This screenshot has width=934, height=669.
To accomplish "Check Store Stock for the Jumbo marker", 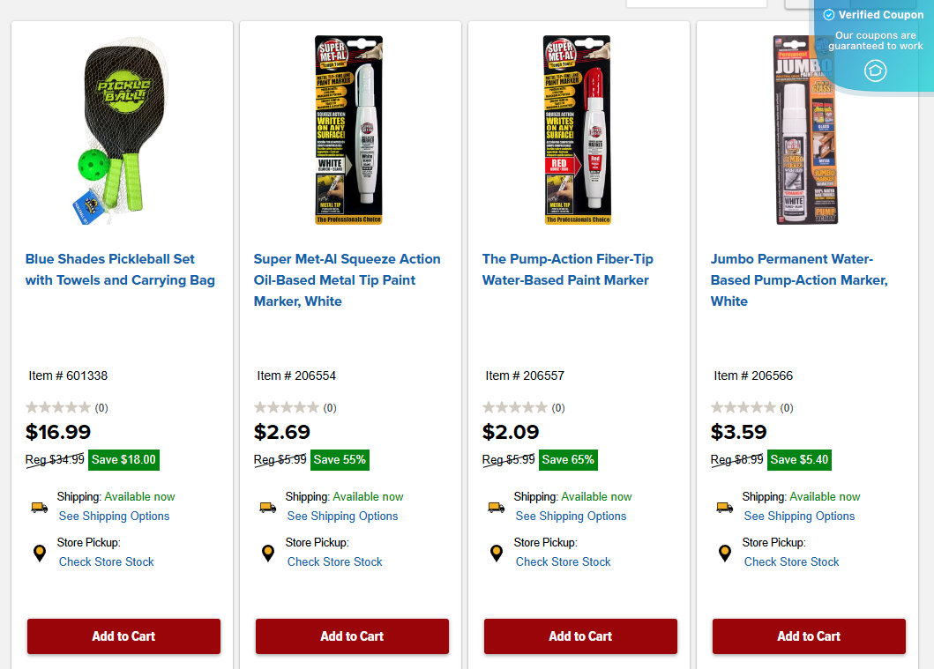I will [791, 561].
